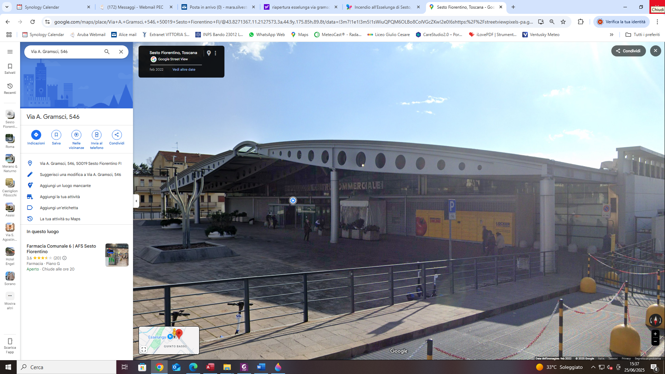
Task: Open Nelle vicinanze nearby search
Action: click(x=76, y=135)
